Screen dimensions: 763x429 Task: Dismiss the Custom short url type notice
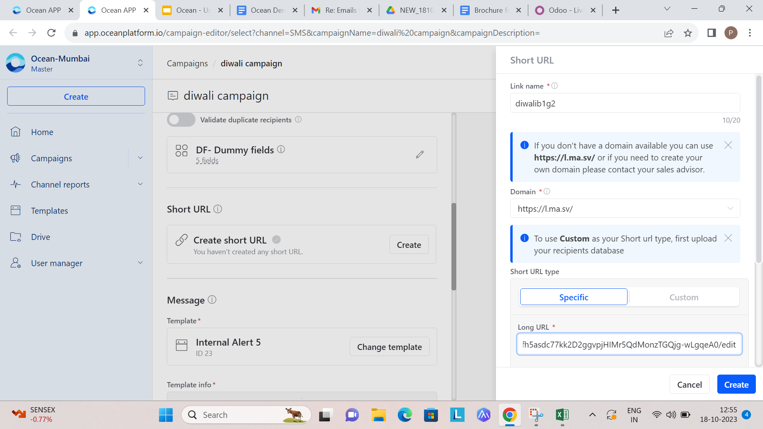click(728, 238)
